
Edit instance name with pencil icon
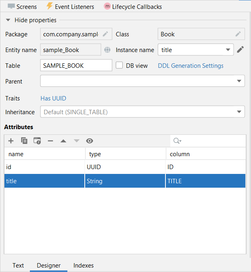pos(241,50)
